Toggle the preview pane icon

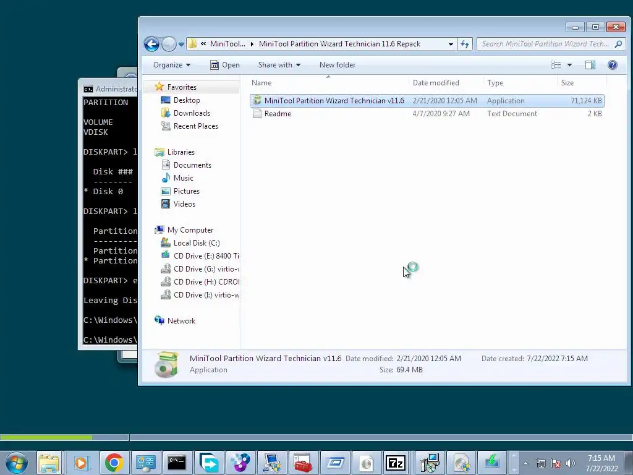[x=590, y=65]
